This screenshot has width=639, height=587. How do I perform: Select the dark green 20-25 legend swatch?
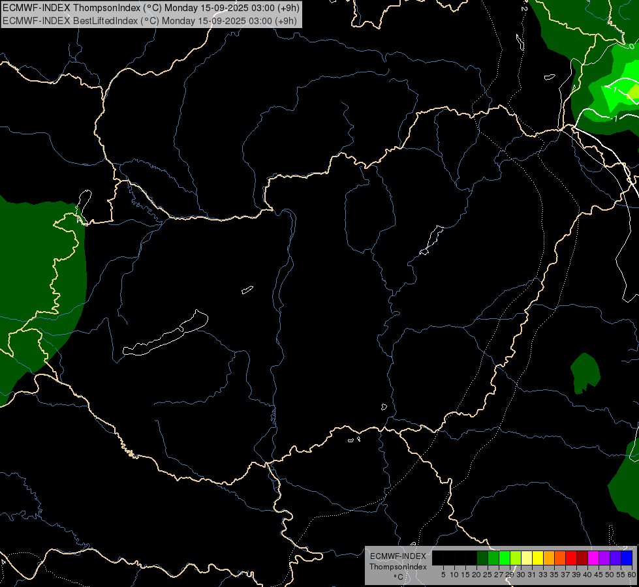pos(482,558)
